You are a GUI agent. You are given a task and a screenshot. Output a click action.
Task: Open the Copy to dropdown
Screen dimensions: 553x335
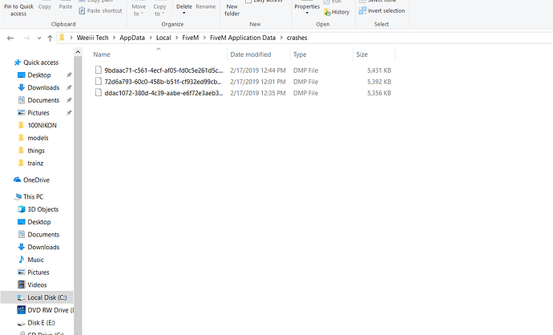coord(159,10)
